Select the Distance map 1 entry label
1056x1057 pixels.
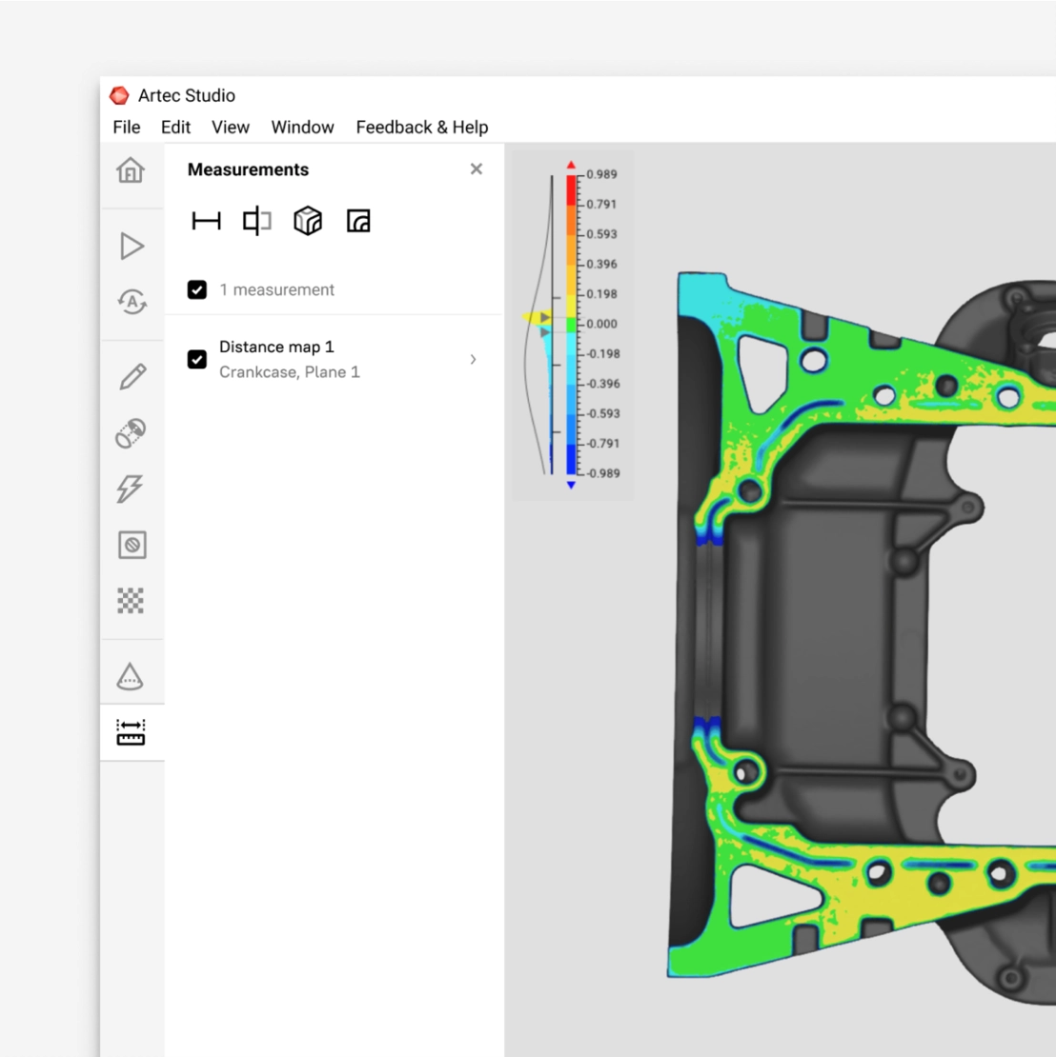(x=276, y=348)
